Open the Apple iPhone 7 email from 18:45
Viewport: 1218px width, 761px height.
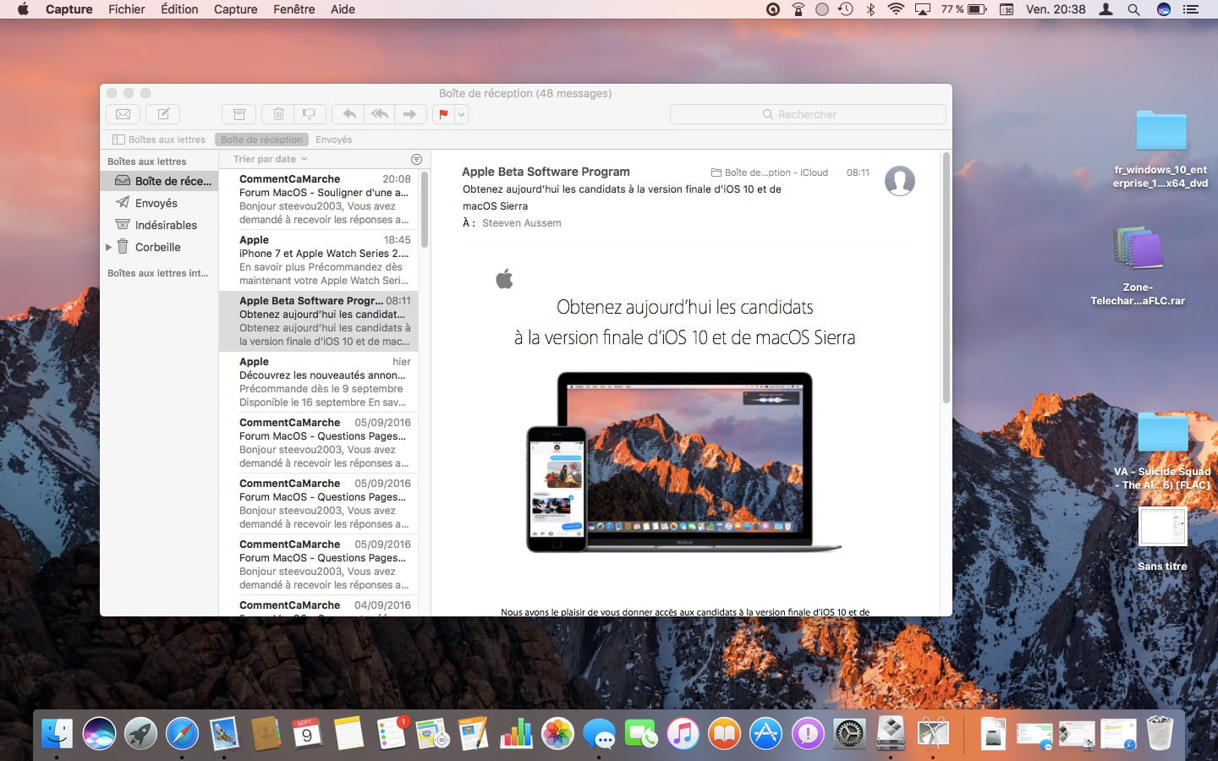(319, 260)
